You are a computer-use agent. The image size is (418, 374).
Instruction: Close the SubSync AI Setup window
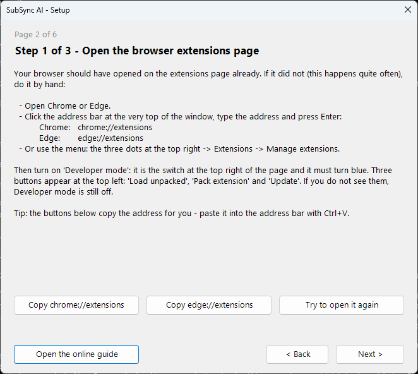[x=408, y=10]
